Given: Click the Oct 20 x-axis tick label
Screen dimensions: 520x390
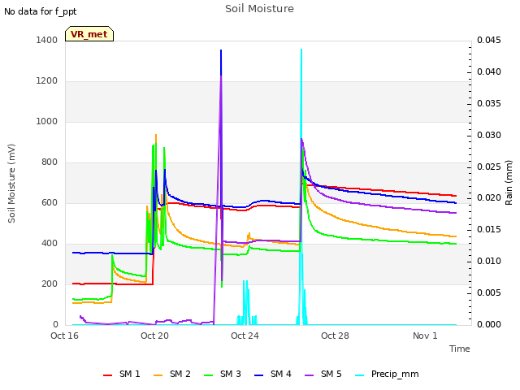Looking at the screenshot, I should pos(154,336).
